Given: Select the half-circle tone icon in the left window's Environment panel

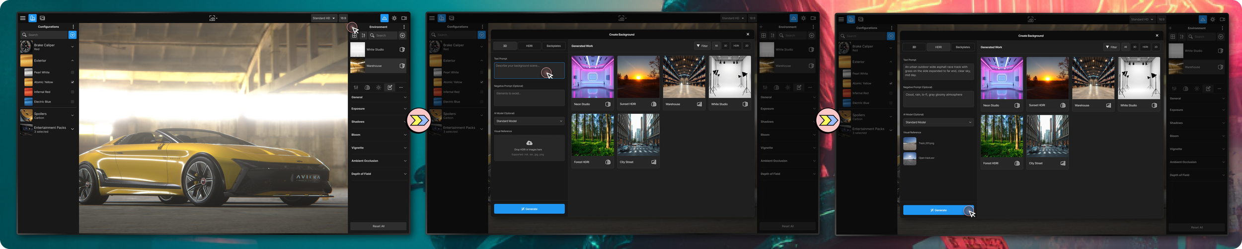Looking at the screenshot, I should (x=367, y=87).
